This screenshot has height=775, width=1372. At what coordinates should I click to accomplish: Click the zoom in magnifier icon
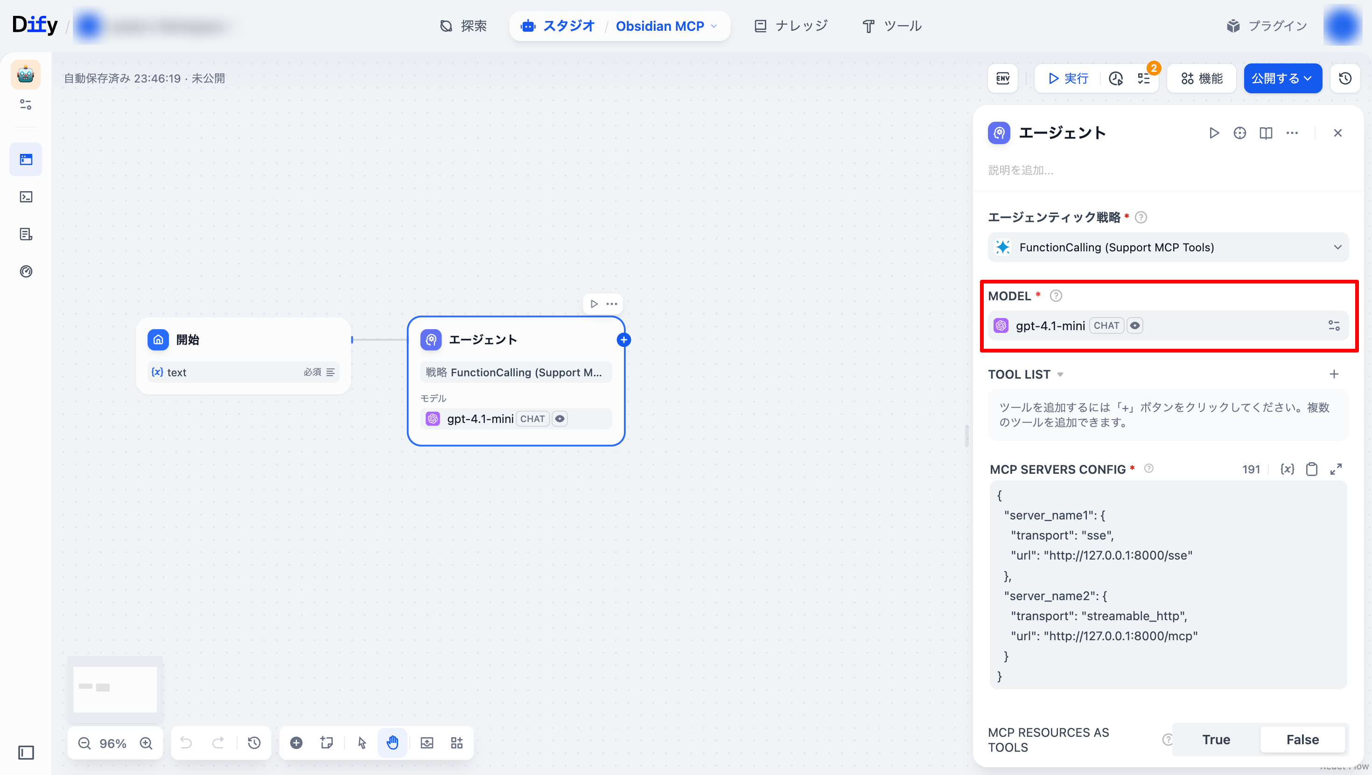click(146, 742)
